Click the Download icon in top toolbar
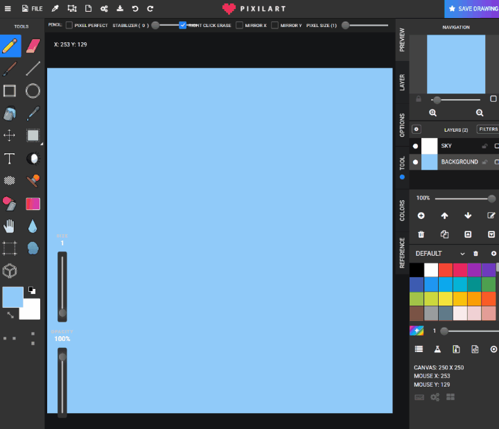 pyautogui.click(x=120, y=8)
